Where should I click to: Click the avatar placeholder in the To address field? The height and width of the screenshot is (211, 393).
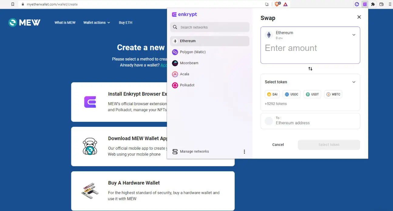coord(269,121)
